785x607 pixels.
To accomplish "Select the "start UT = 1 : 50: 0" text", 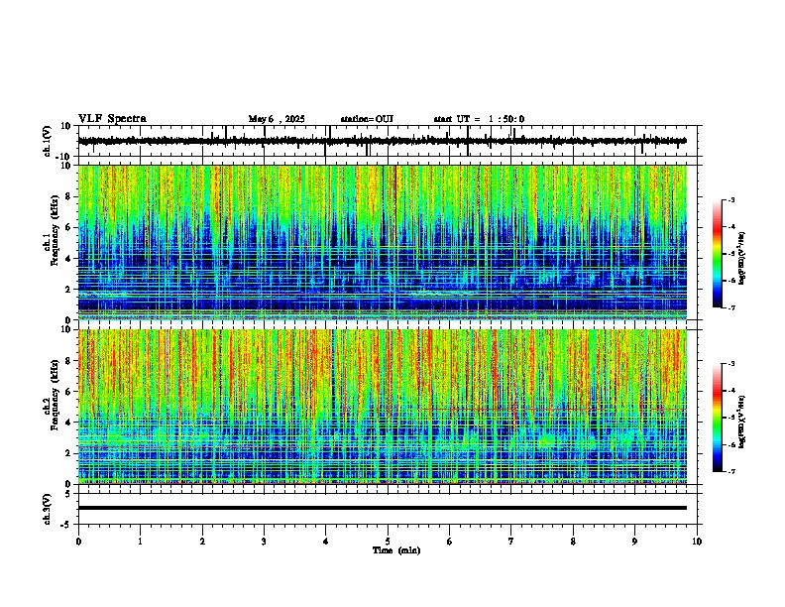I will click(479, 119).
